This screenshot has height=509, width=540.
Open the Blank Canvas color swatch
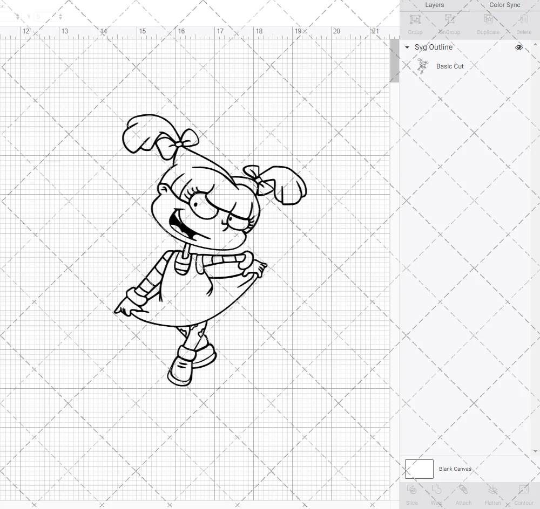click(418, 469)
